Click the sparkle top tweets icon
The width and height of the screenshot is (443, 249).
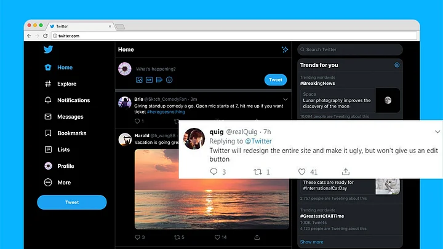point(284,50)
